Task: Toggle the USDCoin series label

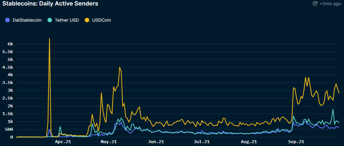Action: click(101, 20)
